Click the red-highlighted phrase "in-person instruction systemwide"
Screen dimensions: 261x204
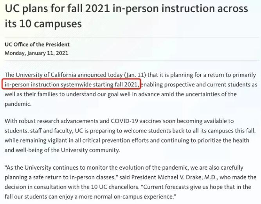48,84
